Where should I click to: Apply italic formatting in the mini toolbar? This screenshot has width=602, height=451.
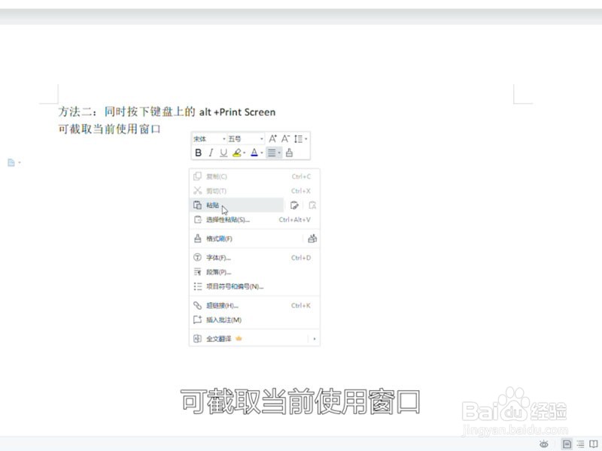tap(211, 153)
